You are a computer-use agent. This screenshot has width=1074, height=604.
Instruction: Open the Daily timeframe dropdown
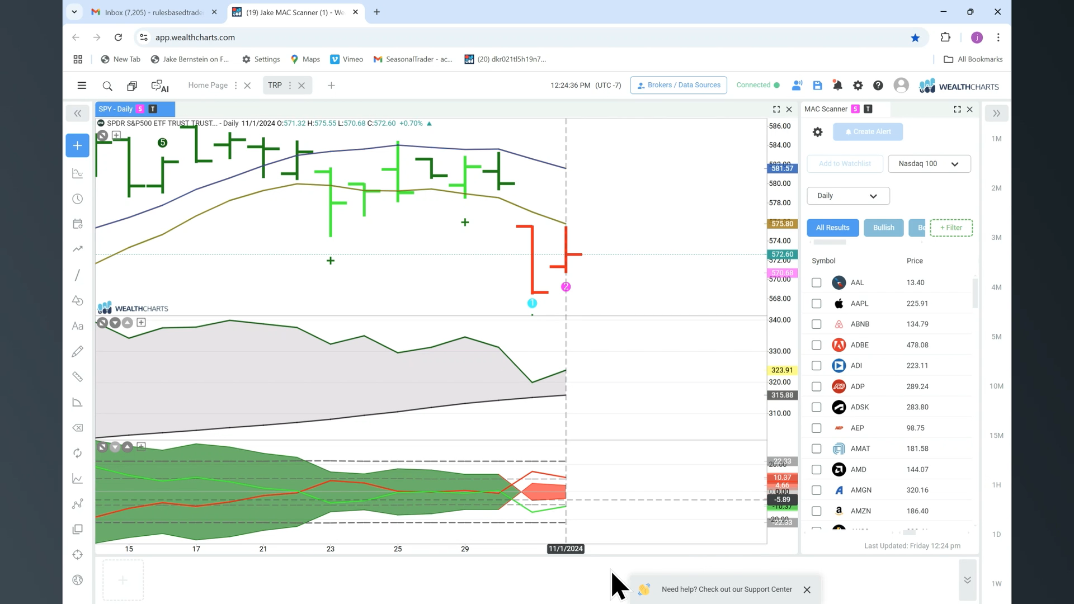point(848,196)
